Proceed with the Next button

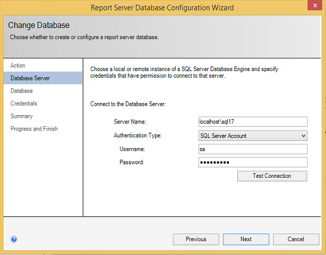[x=246, y=239]
